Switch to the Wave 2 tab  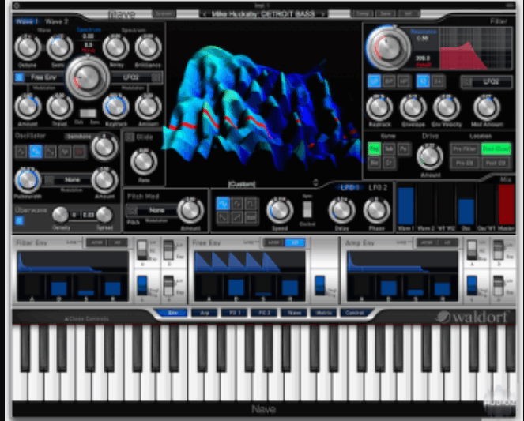click(56, 21)
